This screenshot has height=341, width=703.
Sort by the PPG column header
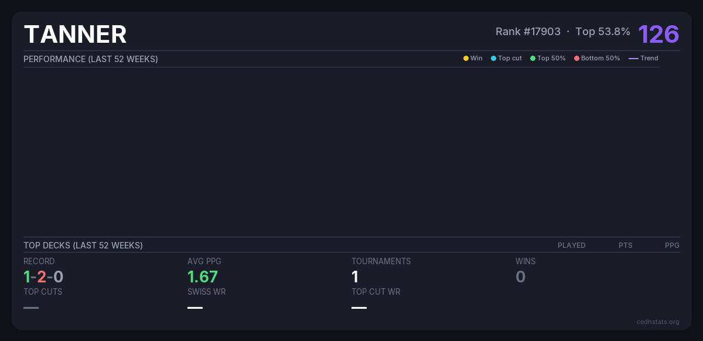click(x=672, y=245)
